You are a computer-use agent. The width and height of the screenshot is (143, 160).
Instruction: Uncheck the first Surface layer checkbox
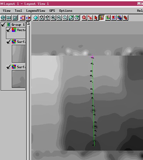[x=9, y=42]
